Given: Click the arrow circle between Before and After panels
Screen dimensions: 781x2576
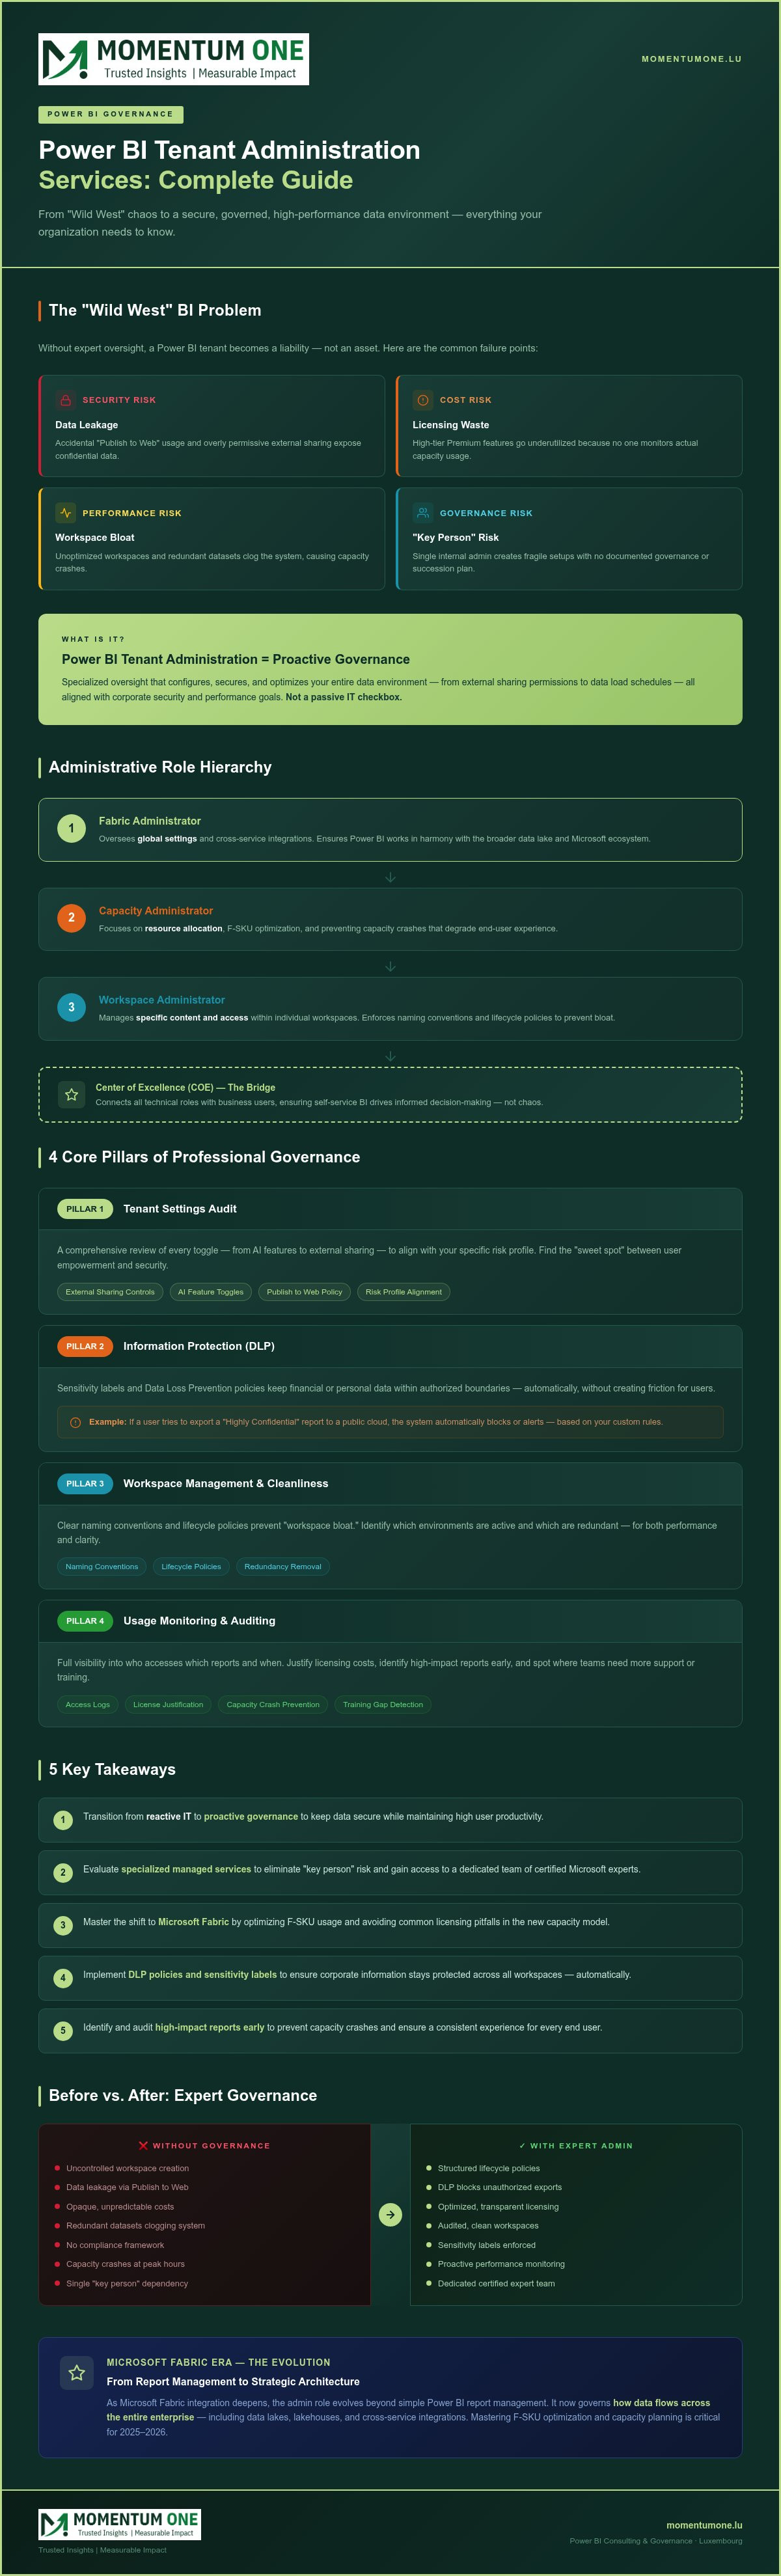Looking at the screenshot, I should click(x=390, y=2215).
